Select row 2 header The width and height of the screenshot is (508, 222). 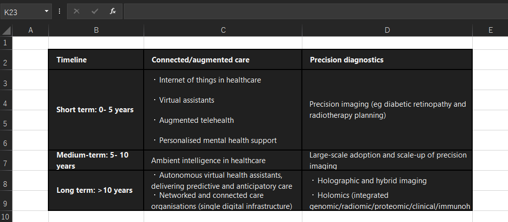[x=6, y=63]
